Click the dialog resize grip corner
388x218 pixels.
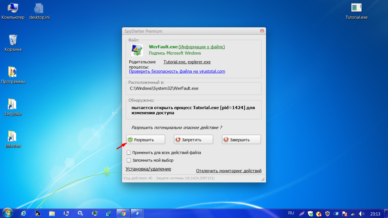point(263,179)
